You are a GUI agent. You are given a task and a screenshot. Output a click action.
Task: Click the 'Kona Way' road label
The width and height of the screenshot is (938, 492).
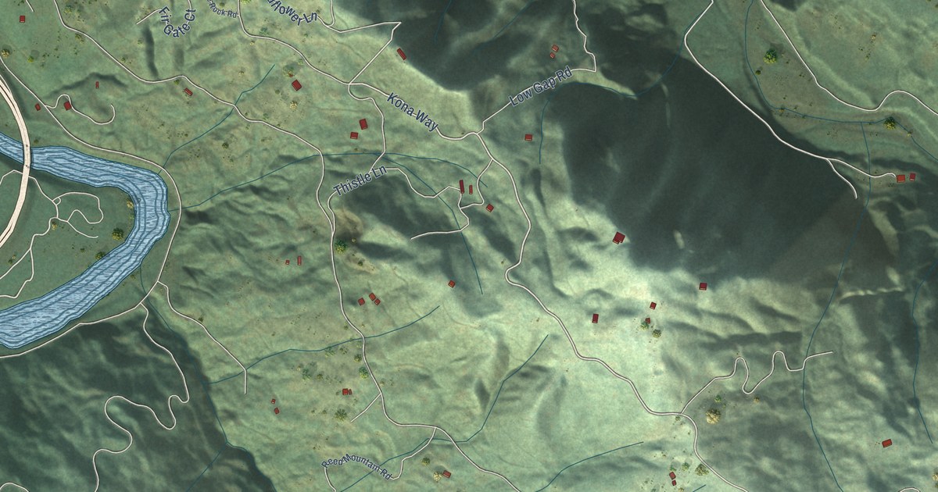click(x=413, y=112)
